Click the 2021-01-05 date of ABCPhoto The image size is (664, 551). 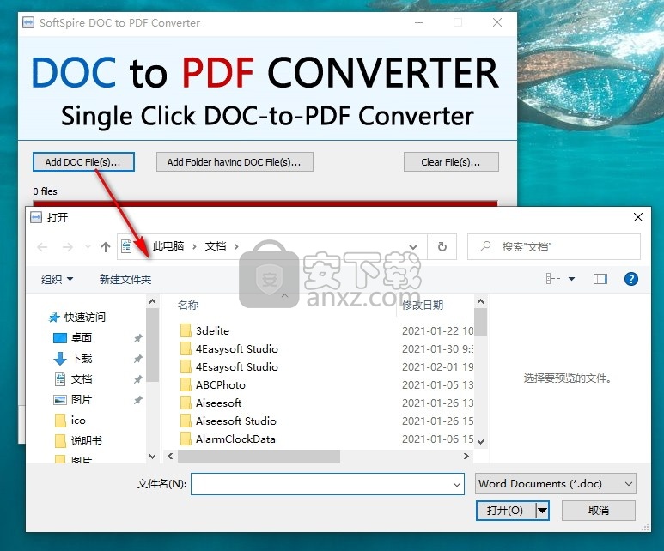click(x=437, y=385)
